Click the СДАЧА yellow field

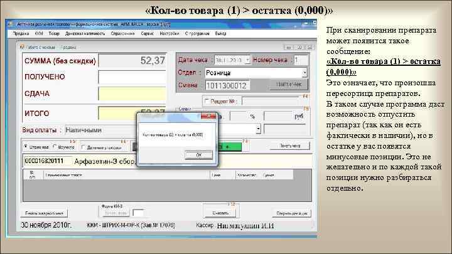click(x=132, y=94)
